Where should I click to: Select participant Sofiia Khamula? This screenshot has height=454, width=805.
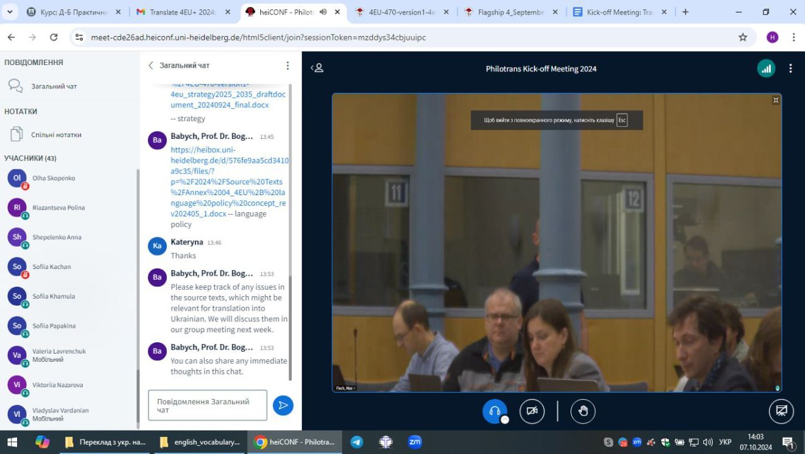point(54,296)
